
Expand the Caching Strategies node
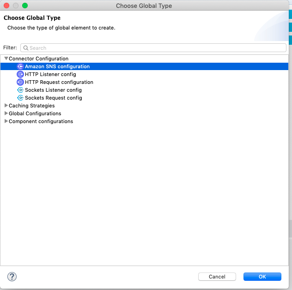coord(6,106)
